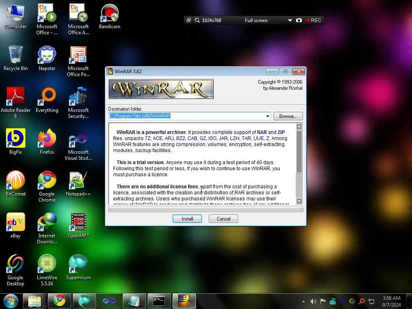The image size is (412, 309).
Task: Open the Windows Start orb
Action: (x=10, y=301)
